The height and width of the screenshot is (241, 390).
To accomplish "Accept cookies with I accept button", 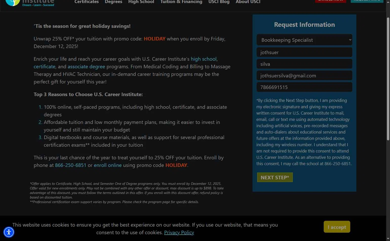I will [x=337, y=227].
